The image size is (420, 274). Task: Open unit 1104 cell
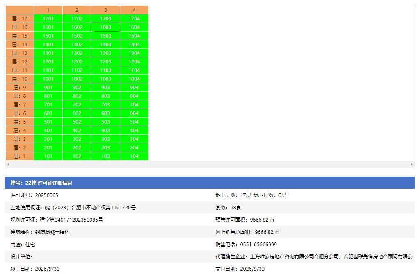[x=134, y=70]
